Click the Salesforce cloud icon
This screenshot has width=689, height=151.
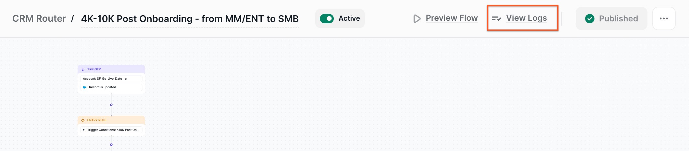85,87
